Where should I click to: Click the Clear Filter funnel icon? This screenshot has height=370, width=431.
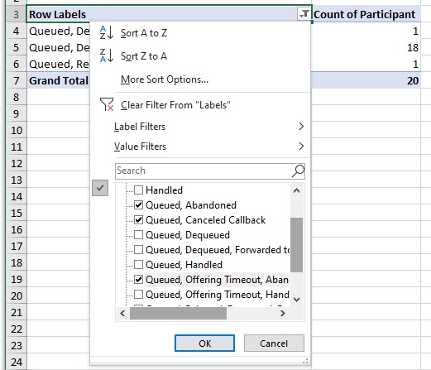(x=107, y=104)
